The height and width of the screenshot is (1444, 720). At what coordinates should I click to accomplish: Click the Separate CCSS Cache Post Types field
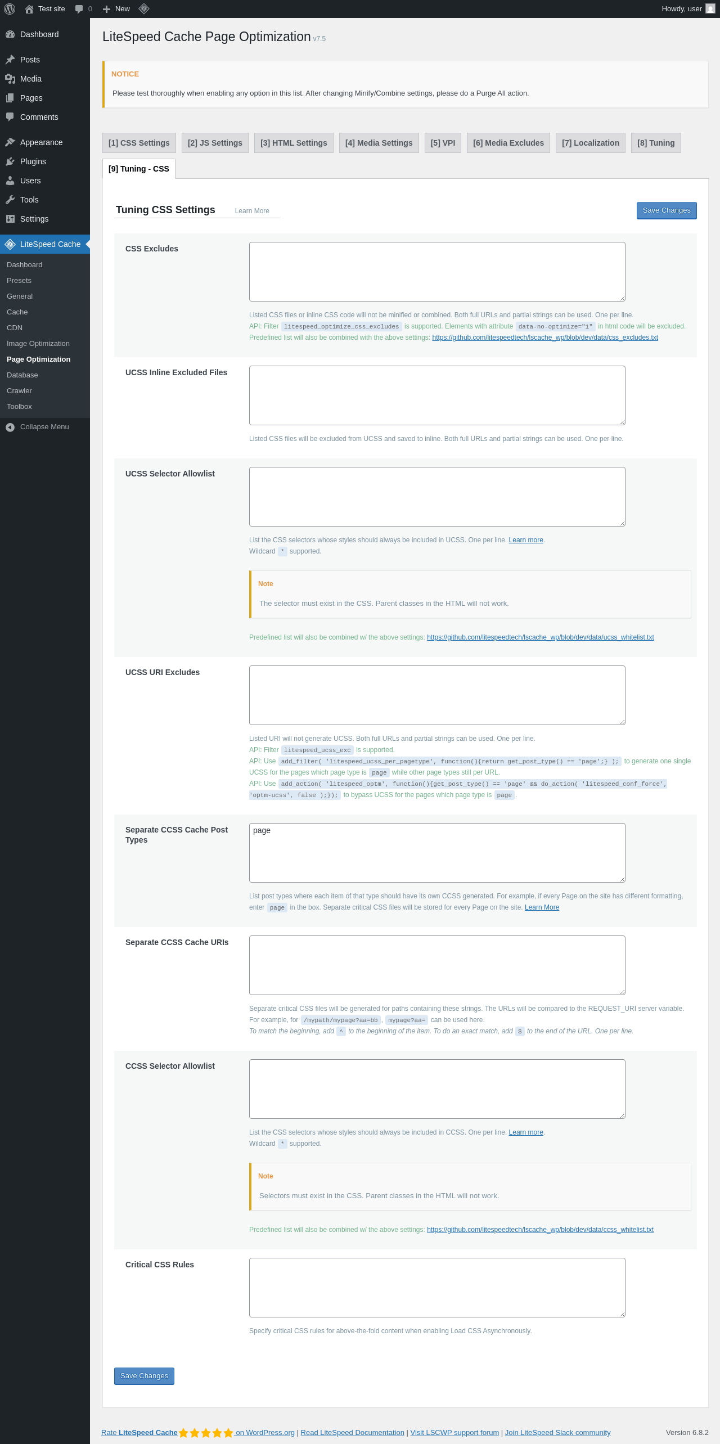(437, 853)
